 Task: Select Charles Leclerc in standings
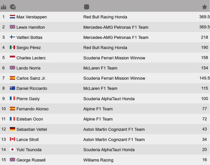(x=31, y=58)
